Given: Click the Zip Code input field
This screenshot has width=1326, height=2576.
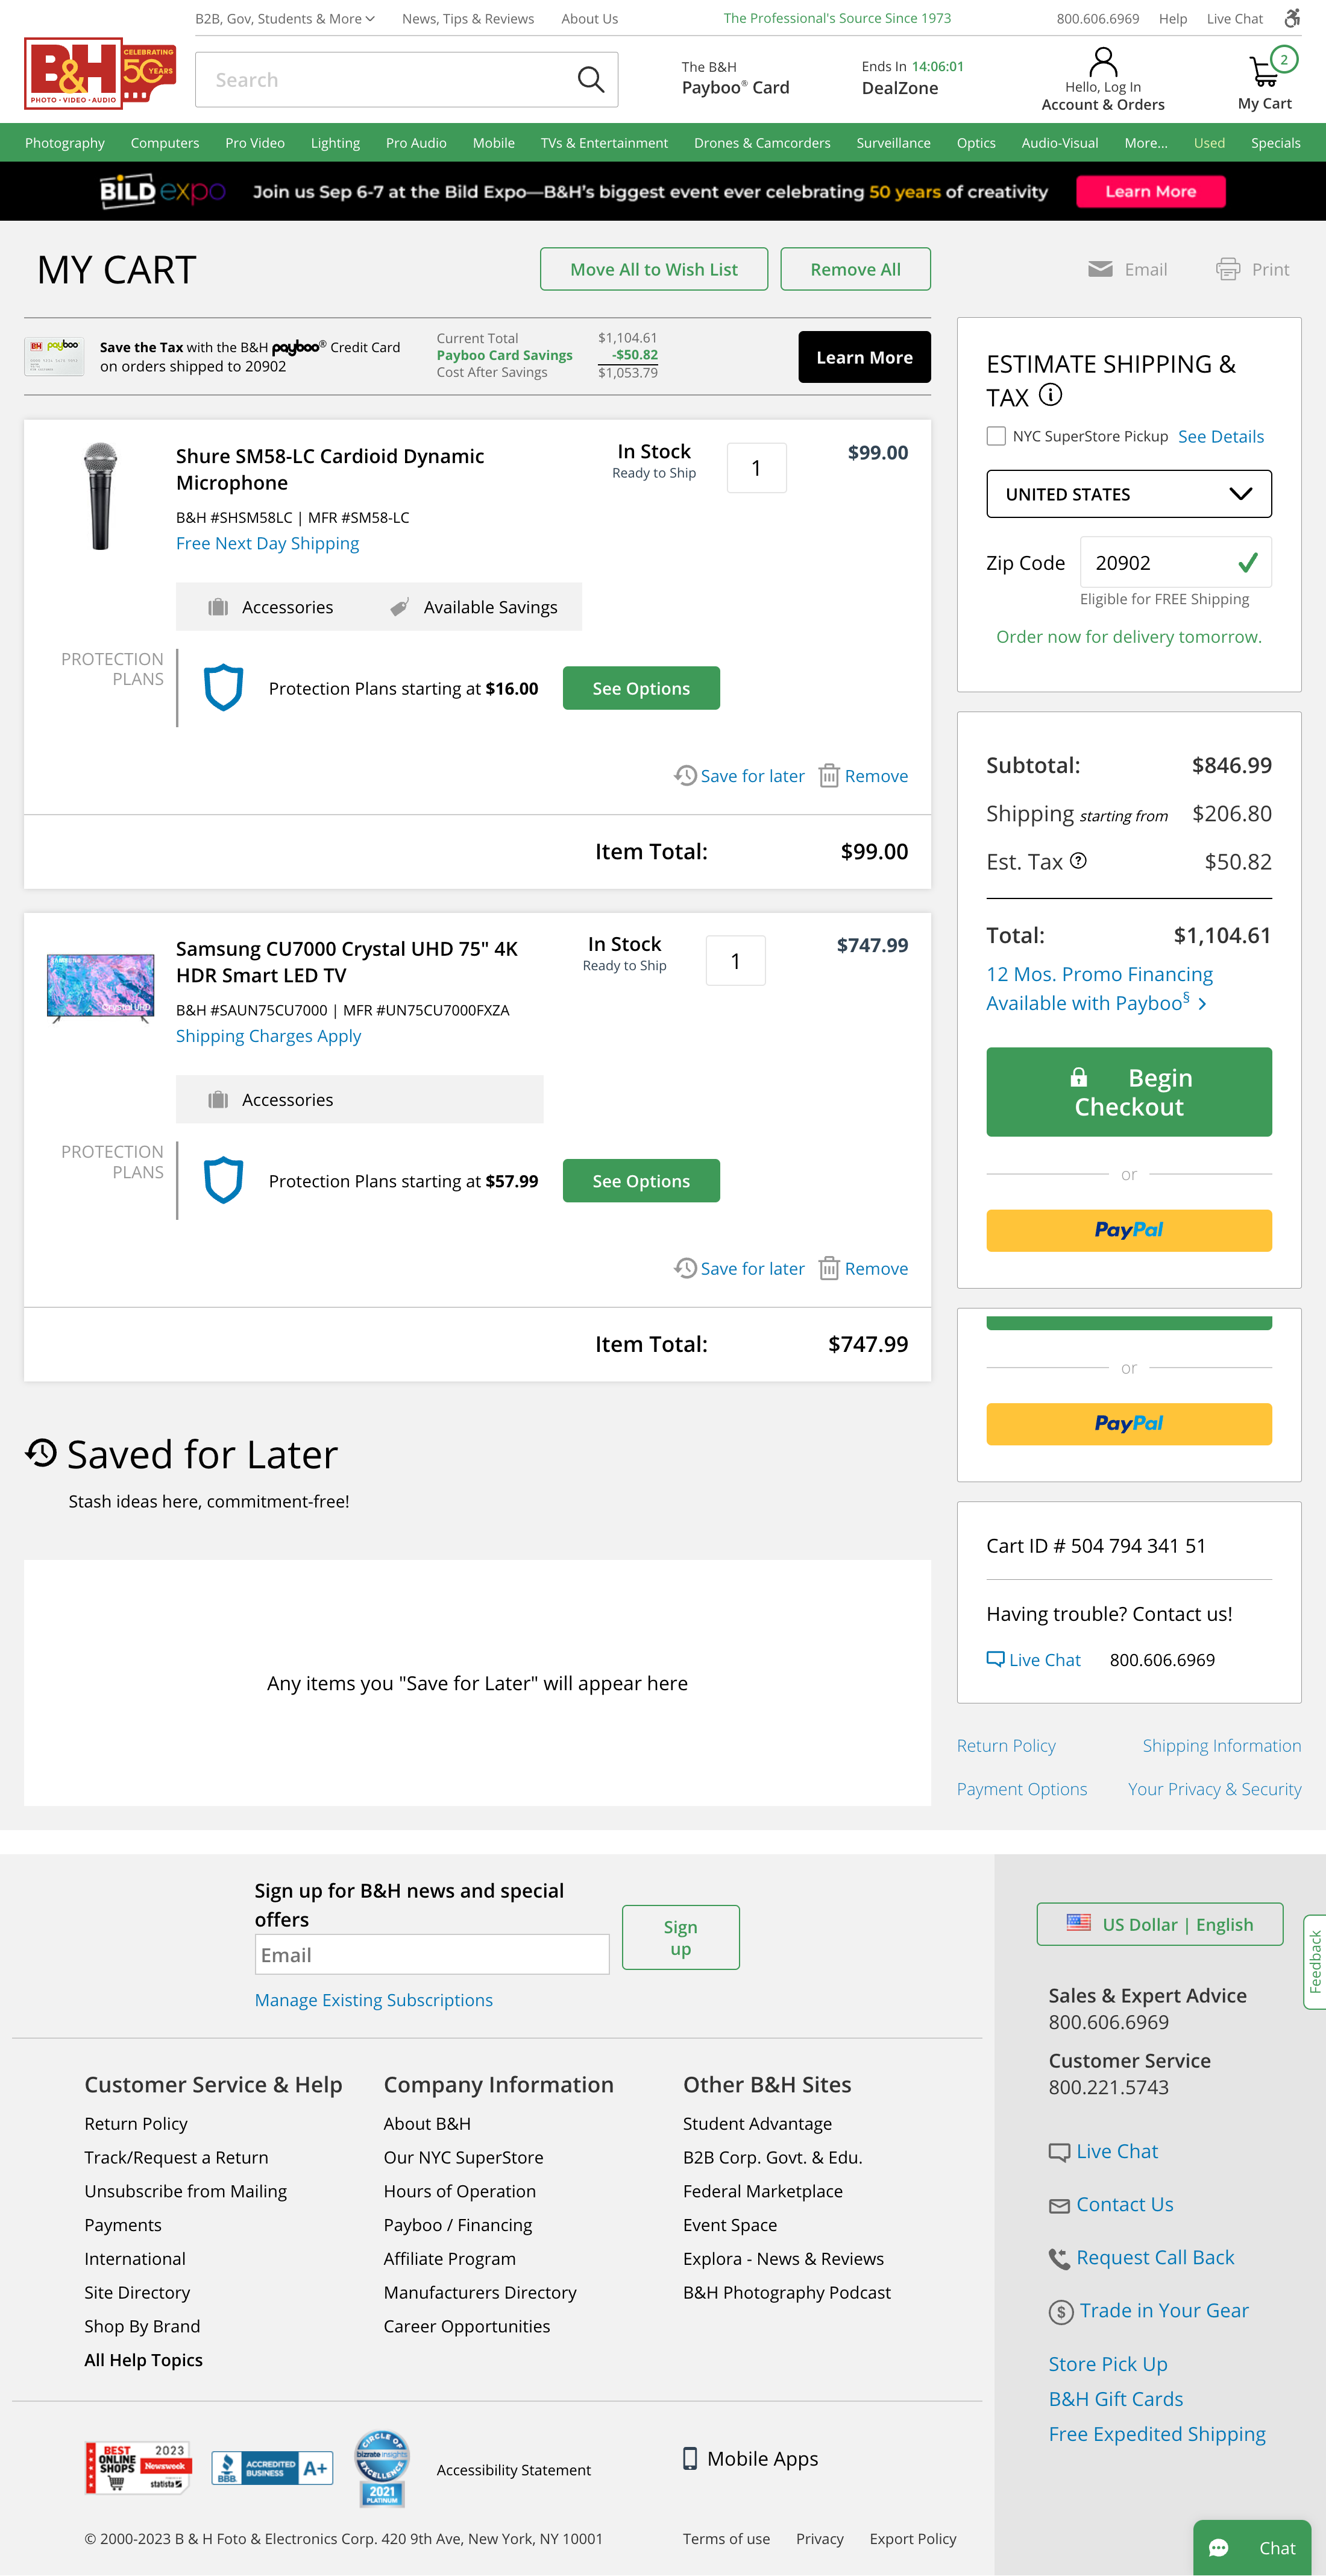Looking at the screenshot, I should pyautogui.click(x=1159, y=563).
